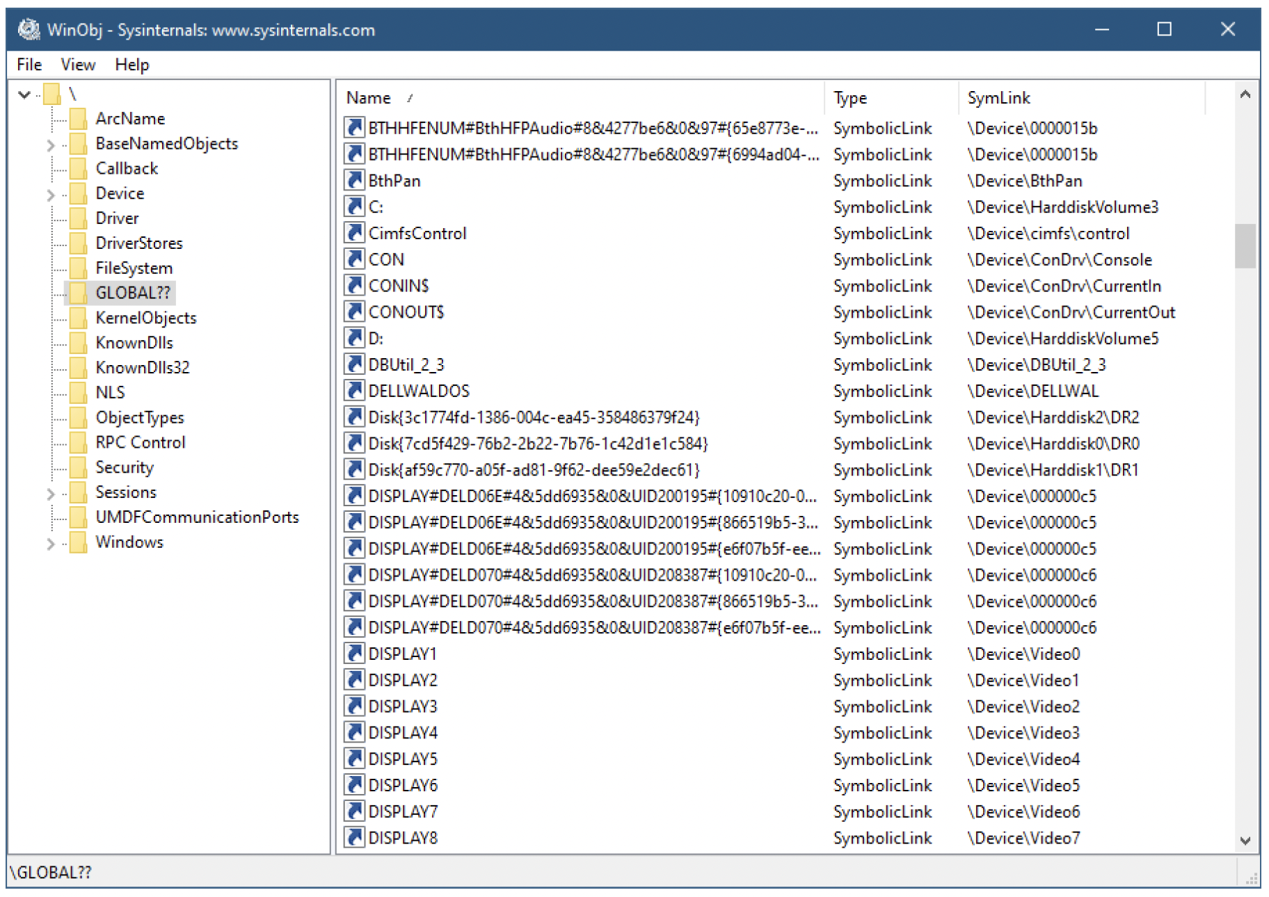Click the folder icon for Device

78,193
